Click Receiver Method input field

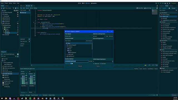click(x=77, y=61)
